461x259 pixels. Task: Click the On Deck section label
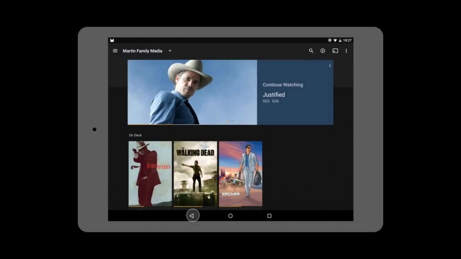pos(135,135)
